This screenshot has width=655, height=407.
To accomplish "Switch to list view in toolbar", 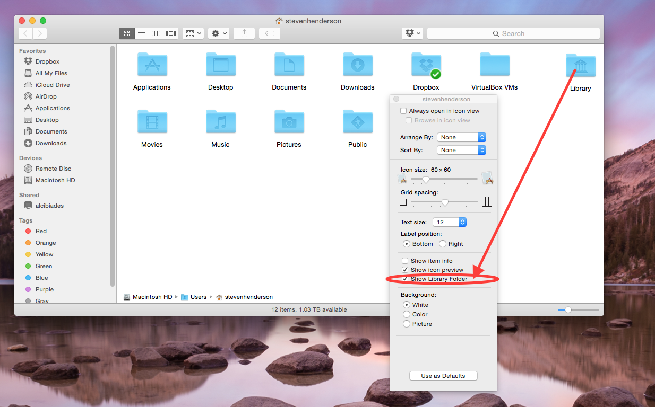I will 142,33.
